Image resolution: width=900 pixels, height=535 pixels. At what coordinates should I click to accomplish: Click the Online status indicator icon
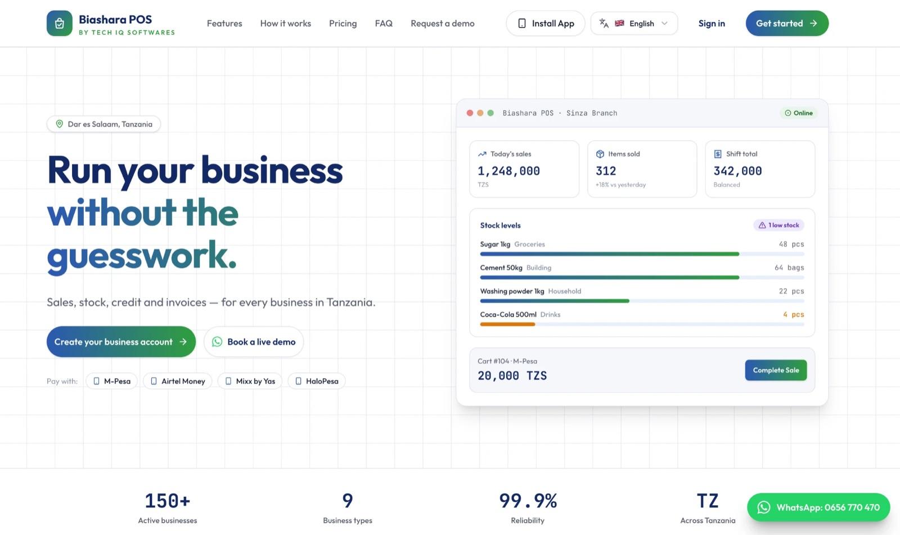coord(788,113)
